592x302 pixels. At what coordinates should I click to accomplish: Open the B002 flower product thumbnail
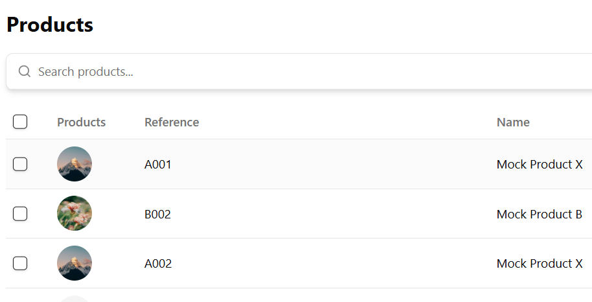point(74,214)
